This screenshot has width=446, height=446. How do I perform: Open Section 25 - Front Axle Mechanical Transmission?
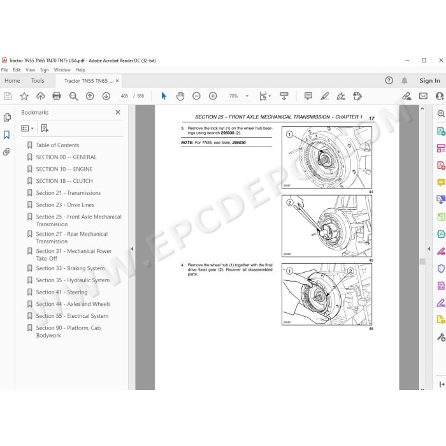pos(78,220)
